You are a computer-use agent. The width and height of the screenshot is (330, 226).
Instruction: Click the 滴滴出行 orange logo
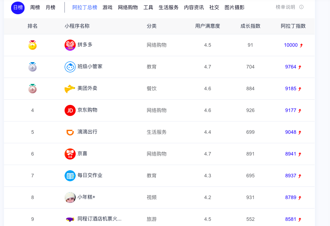(70, 132)
